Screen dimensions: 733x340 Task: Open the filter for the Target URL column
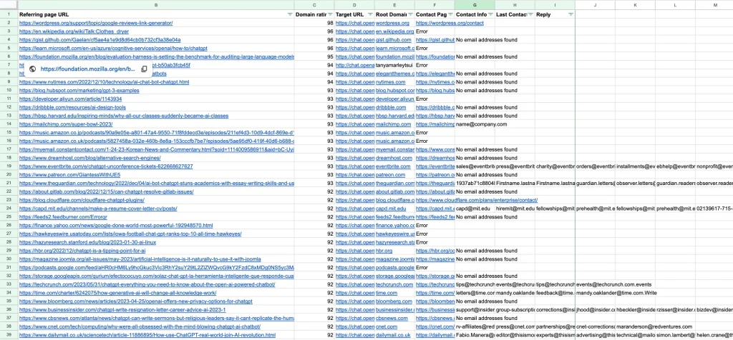369,14
